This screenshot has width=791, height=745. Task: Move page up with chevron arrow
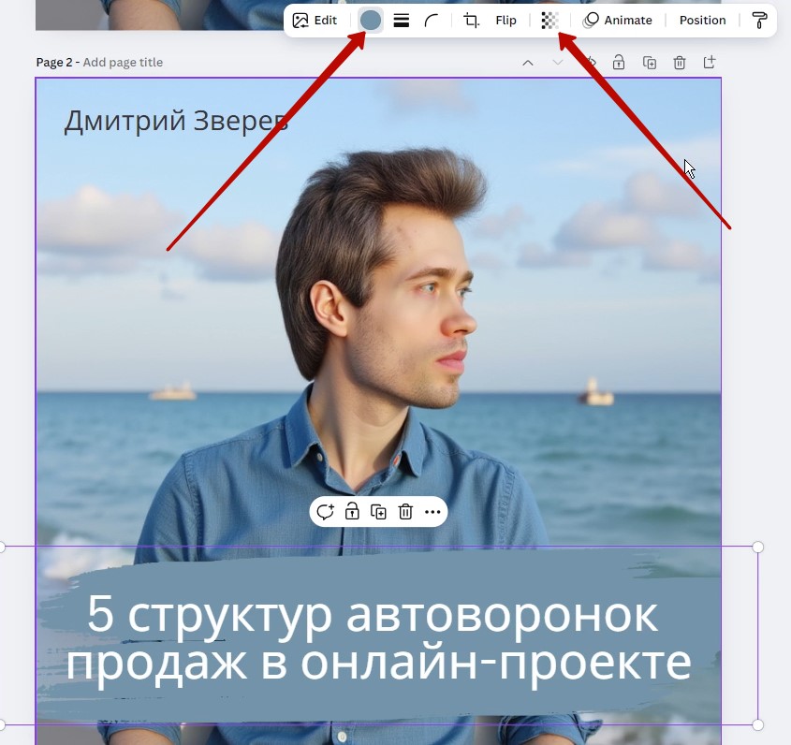(x=528, y=63)
